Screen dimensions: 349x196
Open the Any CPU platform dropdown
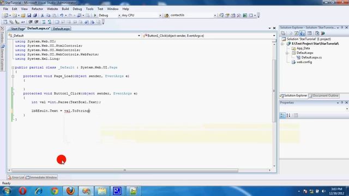click(160, 15)
